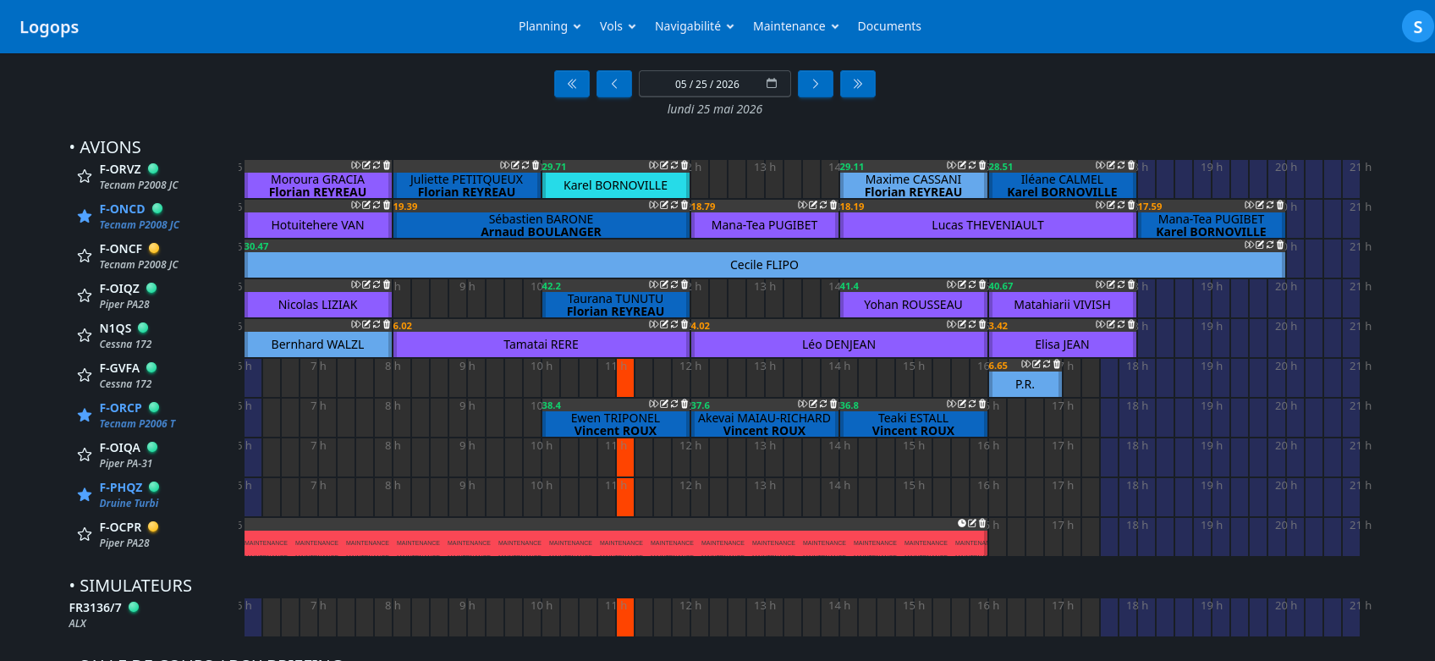Jump back with double left arrow button
This screenshot has width=1435, height=661.
pyautogui.click(x=572, y=84)
